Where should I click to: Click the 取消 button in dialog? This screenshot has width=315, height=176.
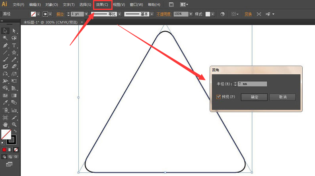[x=282, y=97]
